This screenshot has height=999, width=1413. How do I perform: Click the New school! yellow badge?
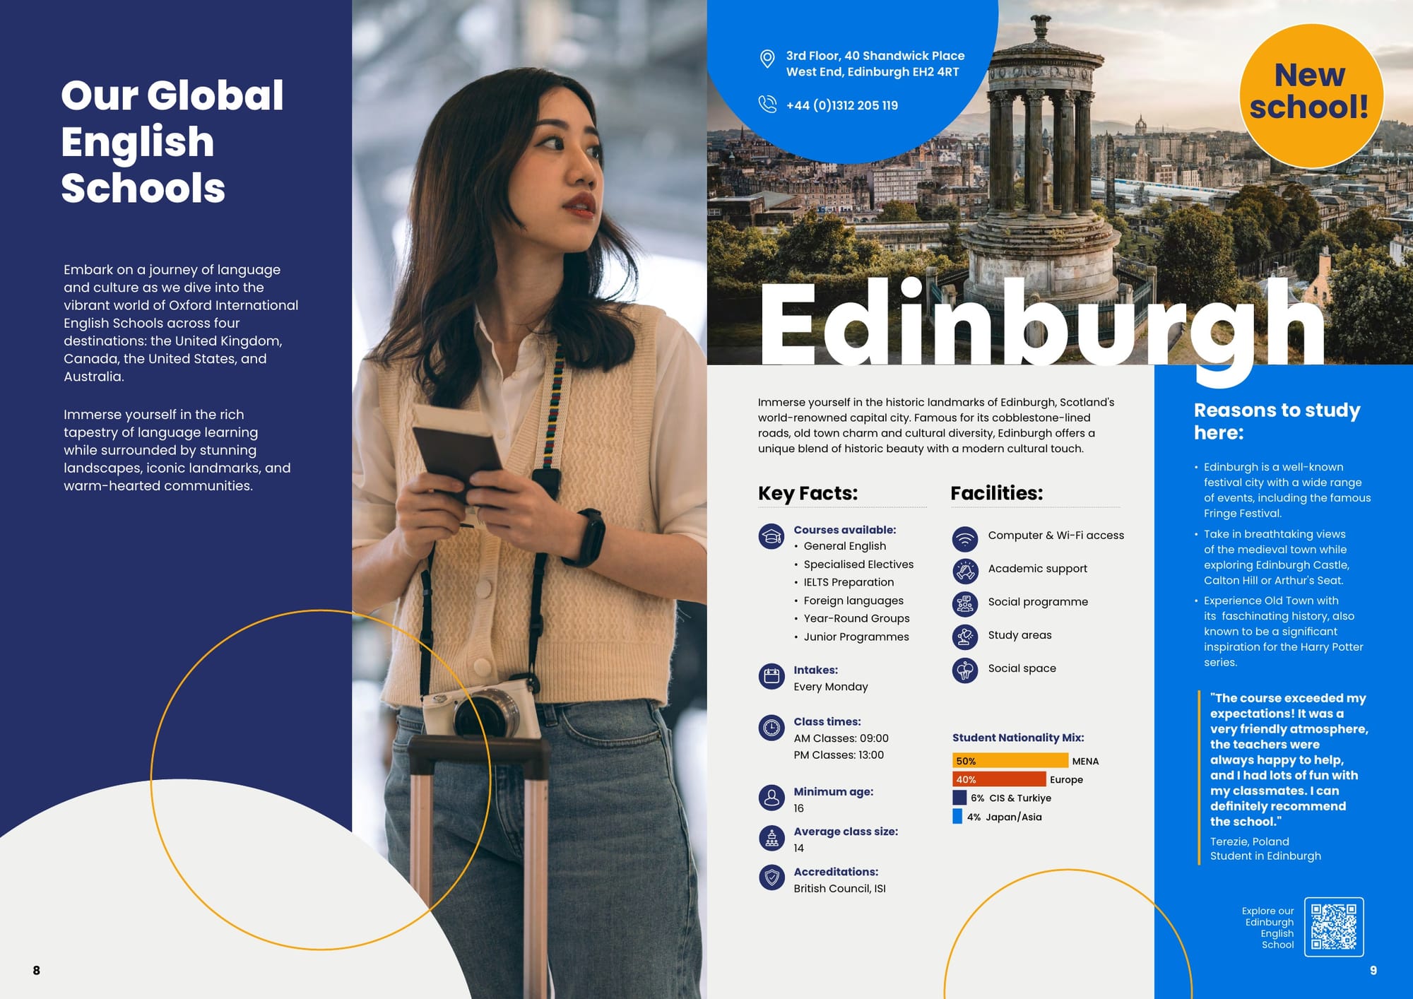(x=1311, y=95)
